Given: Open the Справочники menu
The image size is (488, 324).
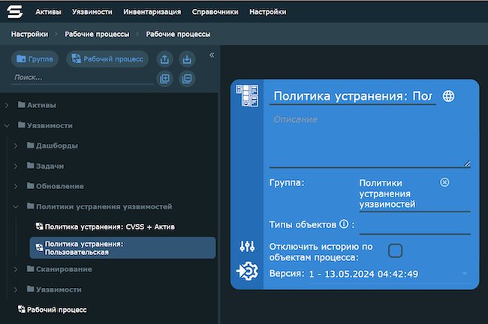Looking at the screenshot, I should (x=215, y=12).
